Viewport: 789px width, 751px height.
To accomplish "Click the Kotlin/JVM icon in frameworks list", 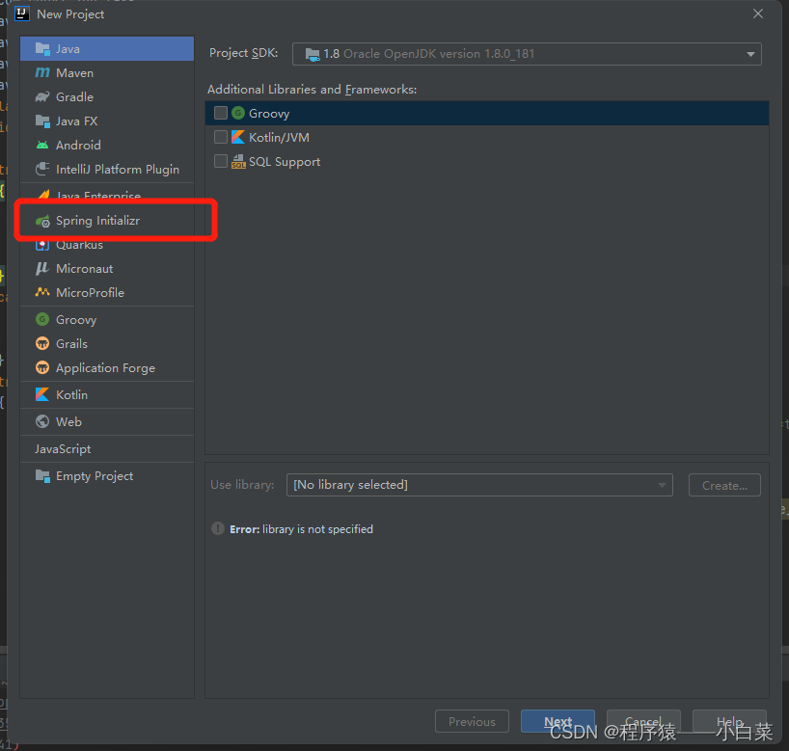I will pos(238,137).
